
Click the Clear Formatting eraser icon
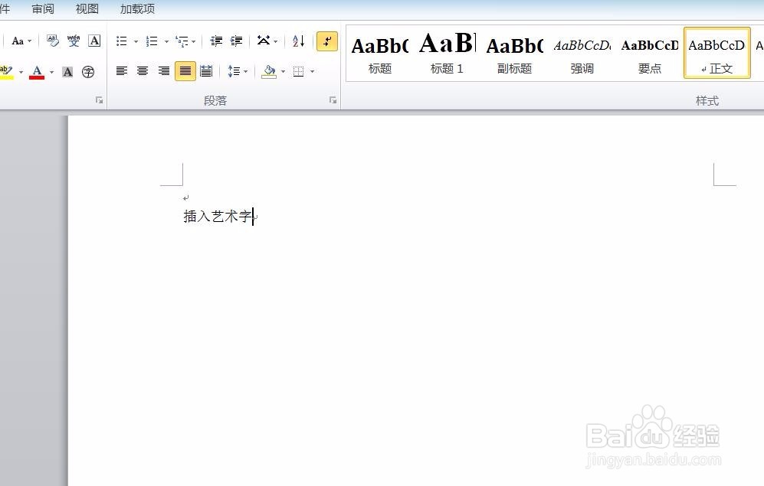[53, 41]
